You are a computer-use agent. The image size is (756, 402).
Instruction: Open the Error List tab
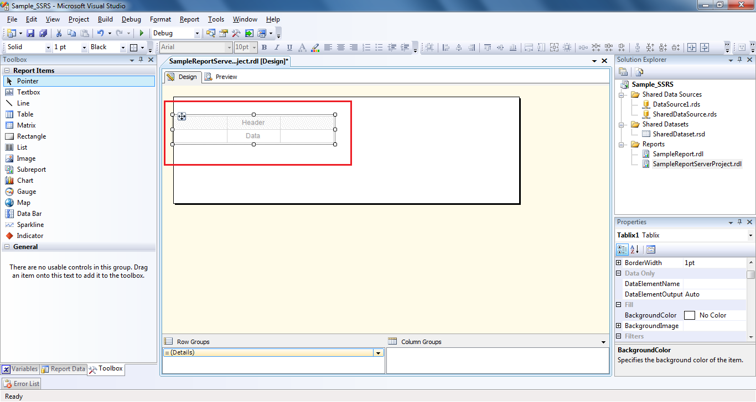tap(22, 384)
